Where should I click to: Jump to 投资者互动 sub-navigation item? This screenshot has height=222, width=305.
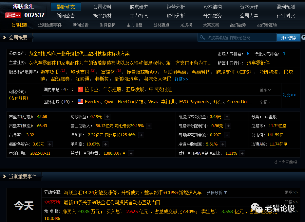267,25
